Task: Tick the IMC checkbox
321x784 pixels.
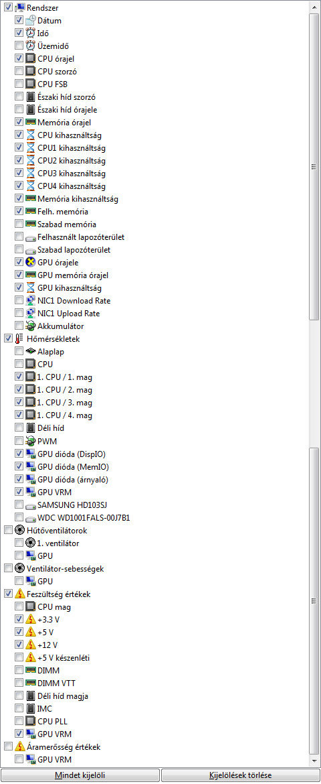Action: pyautogui.click(x=19, y=708)
